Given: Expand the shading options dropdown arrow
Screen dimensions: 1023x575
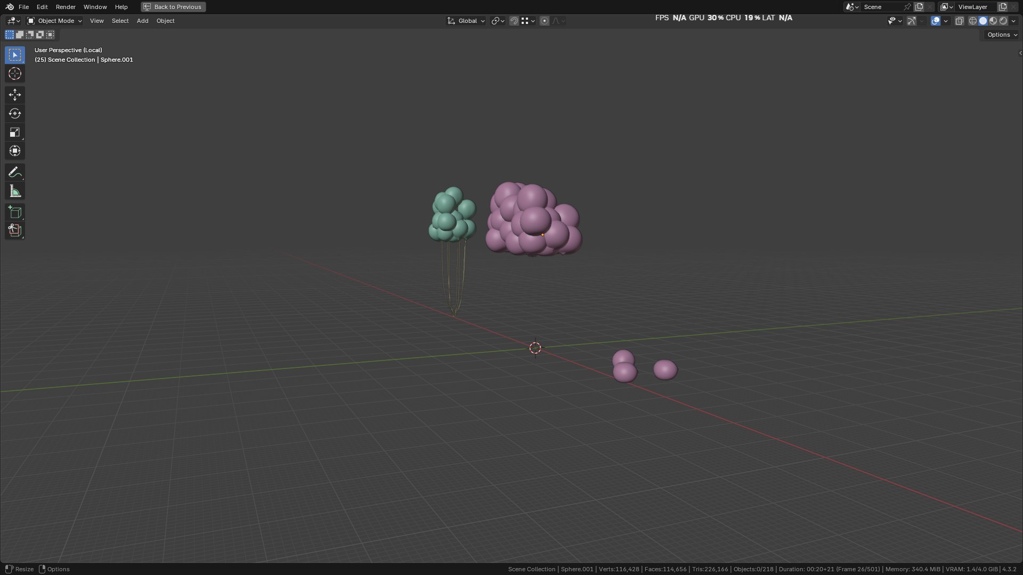Looking at the screenshot, I should click(x=1013, y=21).
